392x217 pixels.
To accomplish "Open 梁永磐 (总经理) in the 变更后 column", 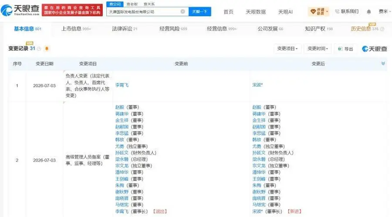I will 259,159.
